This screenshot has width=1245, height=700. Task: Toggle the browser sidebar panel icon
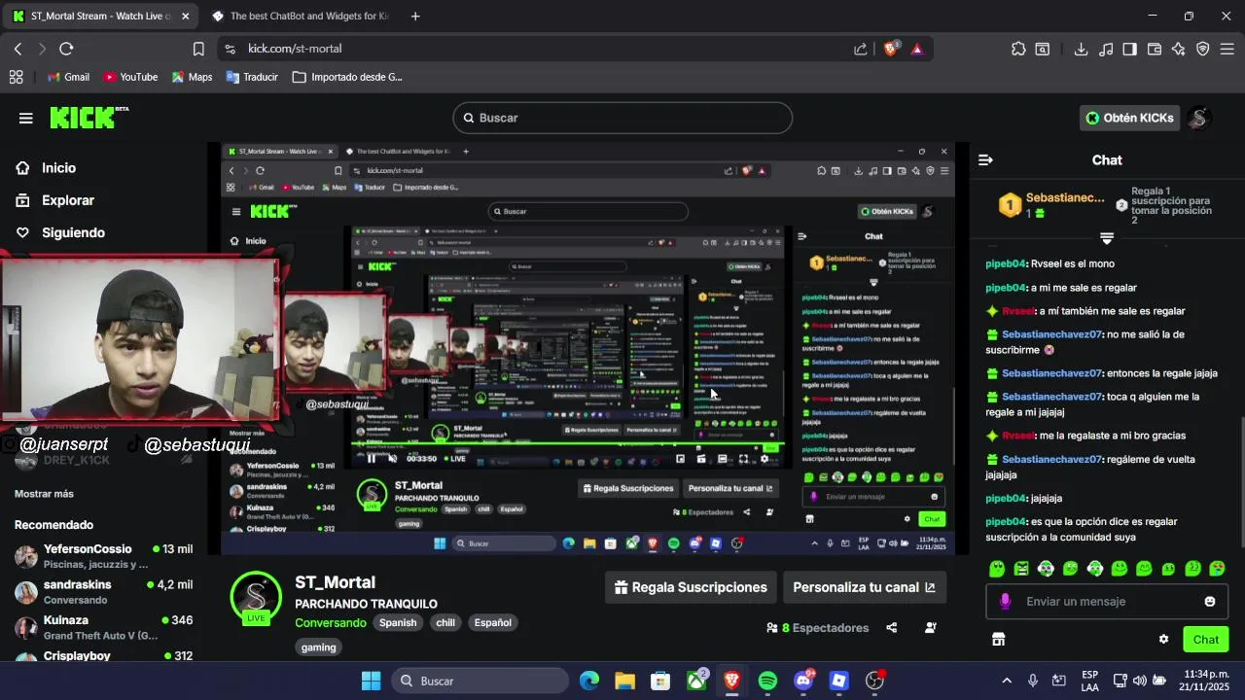[x=1130, y=49]
